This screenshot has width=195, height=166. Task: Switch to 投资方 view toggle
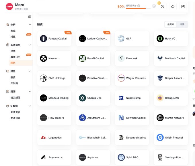(171, 24)
